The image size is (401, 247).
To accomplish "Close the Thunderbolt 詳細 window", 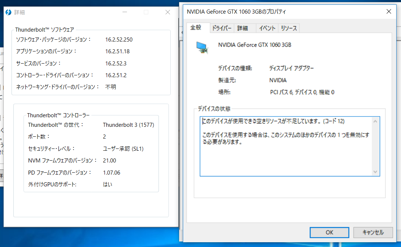I will click(167, 12).
